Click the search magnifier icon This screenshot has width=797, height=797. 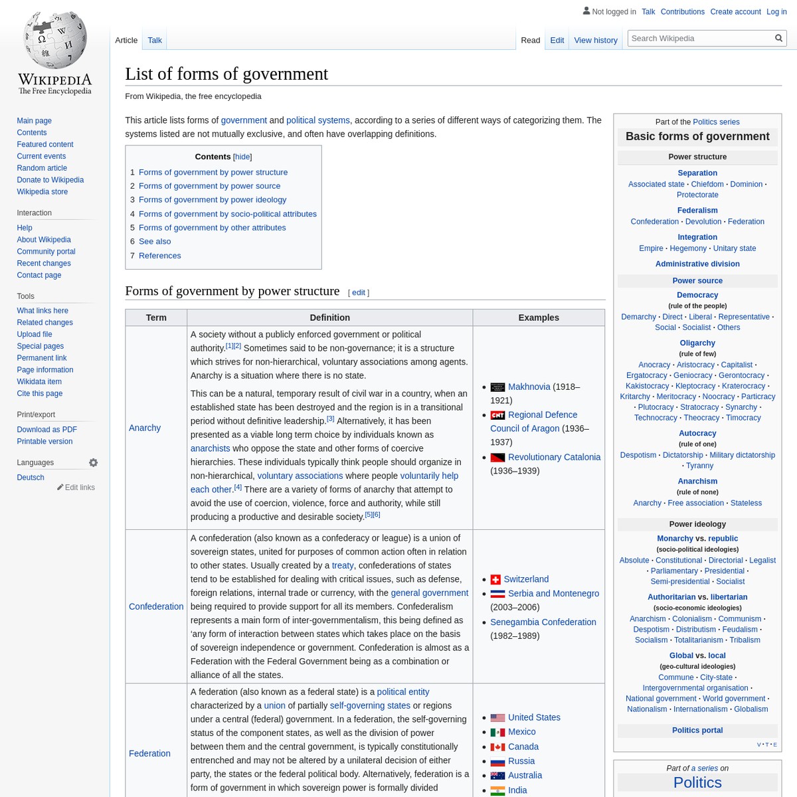pyautogui.click(x=778, y=39)
